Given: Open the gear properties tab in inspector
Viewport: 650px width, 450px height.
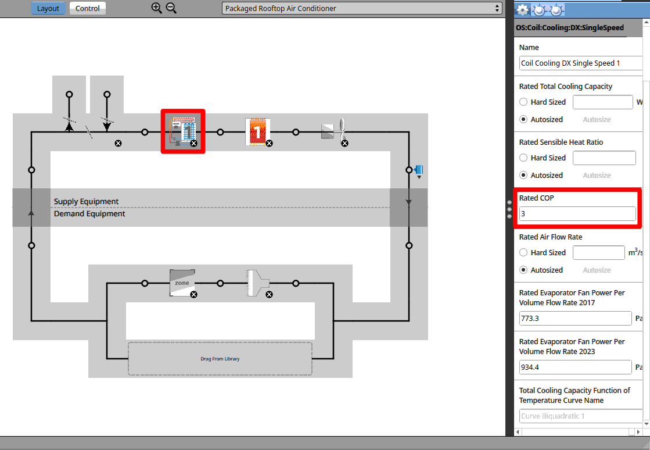Looking at the screenshot, I should coord(523,10).
